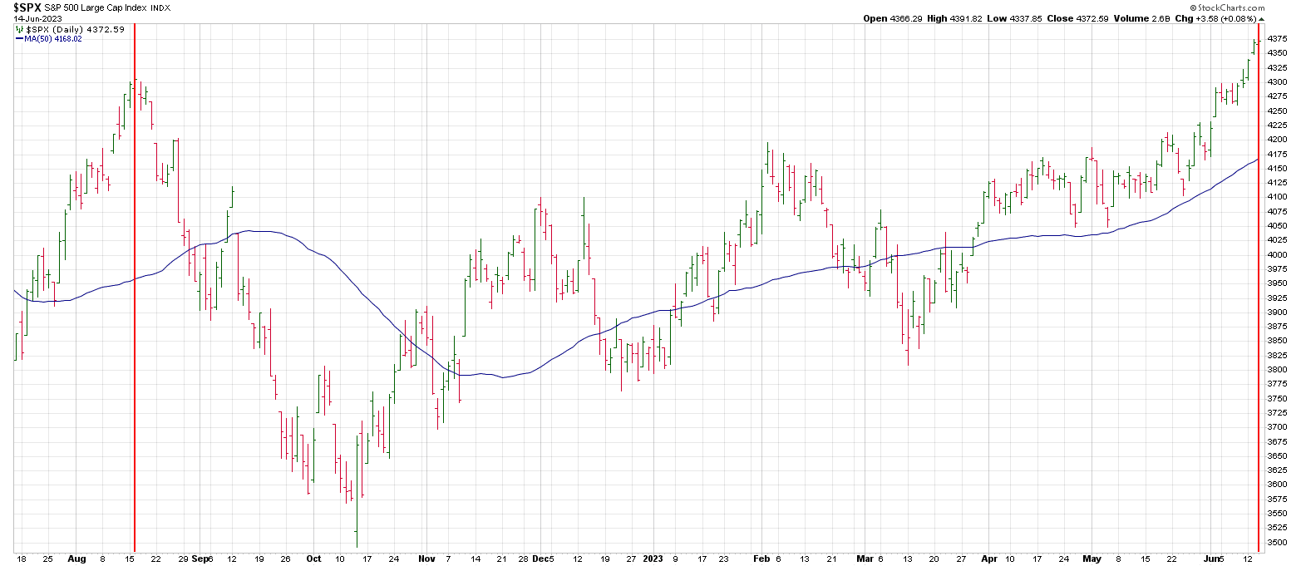Screen dimensions: 1301x566
Task: Click the green up-arrow after Chg percentage
Action: 1260,18
